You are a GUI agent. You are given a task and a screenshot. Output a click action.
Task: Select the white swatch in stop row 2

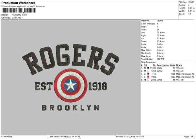click(148, 71)
